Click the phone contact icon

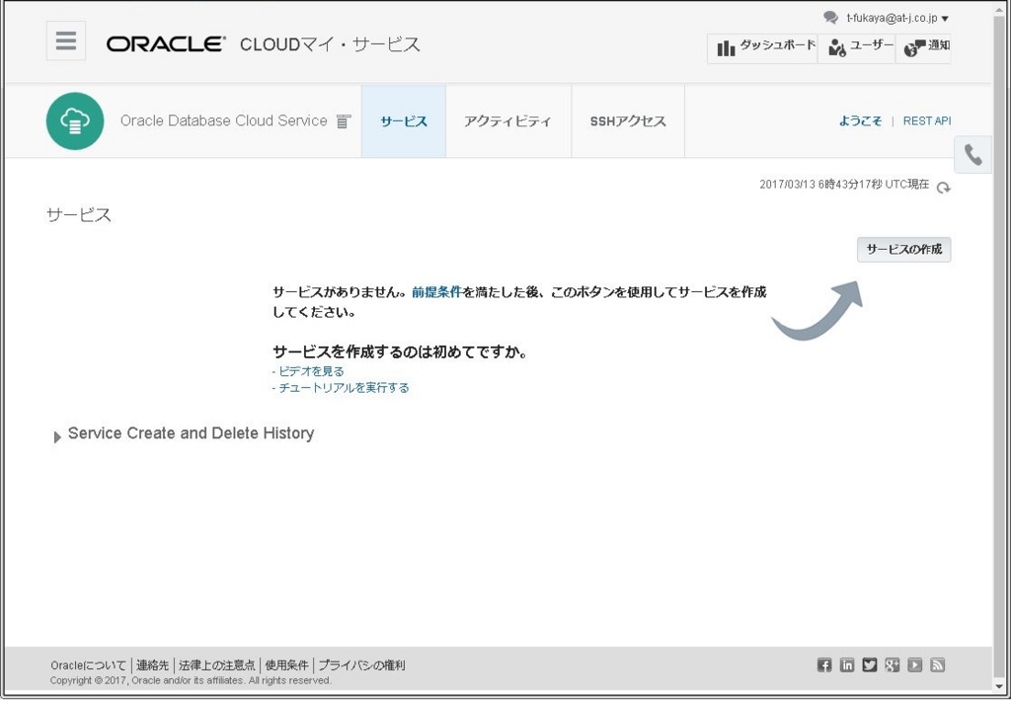click(972, 155)
